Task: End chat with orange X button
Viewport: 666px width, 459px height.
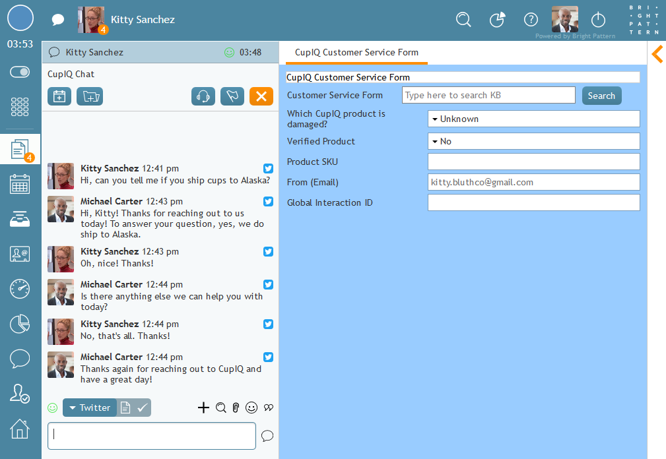Action: (261, 96)
